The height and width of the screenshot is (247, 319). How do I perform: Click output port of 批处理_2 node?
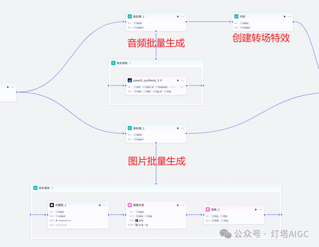[x=186, y=133]
